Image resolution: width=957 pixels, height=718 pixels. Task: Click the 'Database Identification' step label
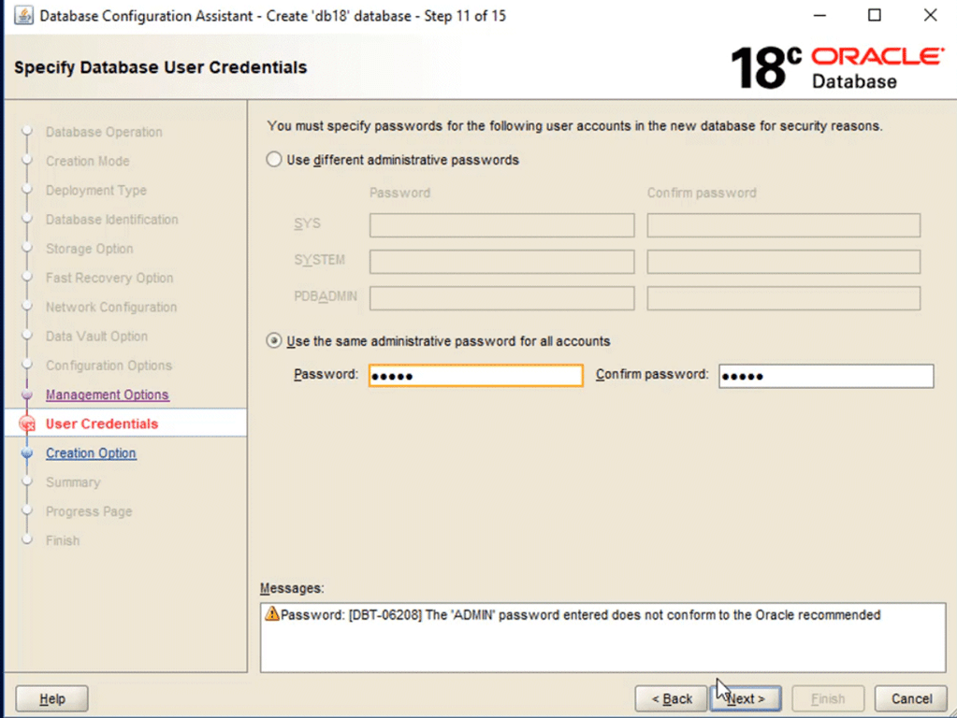coord(112,220)
